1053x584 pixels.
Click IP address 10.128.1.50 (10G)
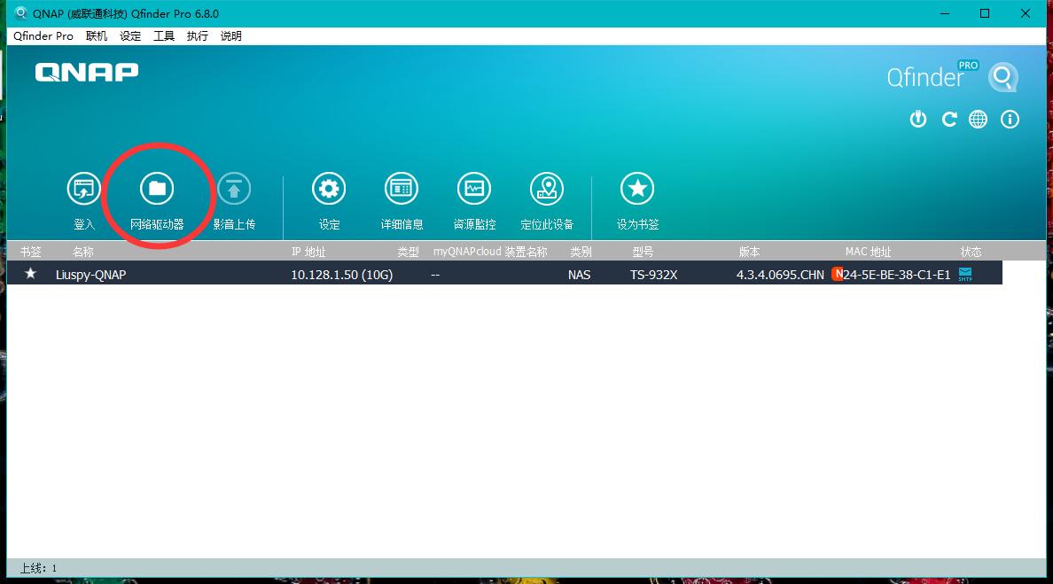point(342,275)
